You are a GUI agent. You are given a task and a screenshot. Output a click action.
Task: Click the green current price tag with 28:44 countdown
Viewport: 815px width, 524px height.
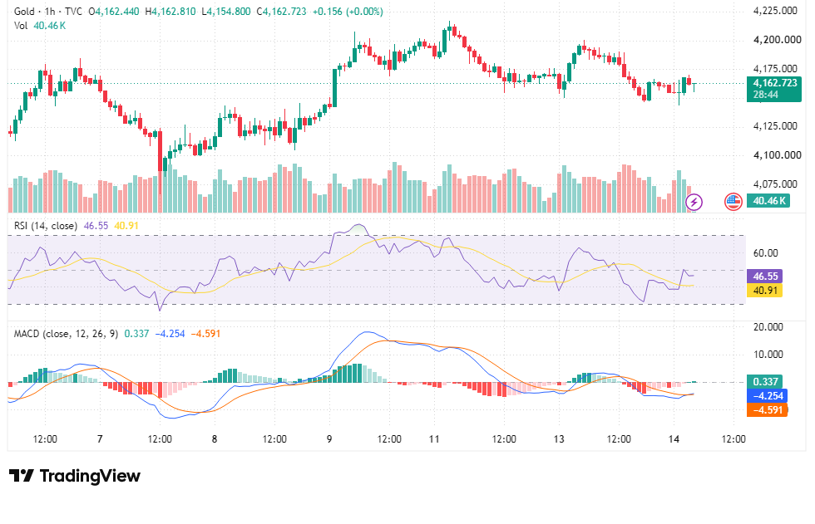(x=774, y=89)
